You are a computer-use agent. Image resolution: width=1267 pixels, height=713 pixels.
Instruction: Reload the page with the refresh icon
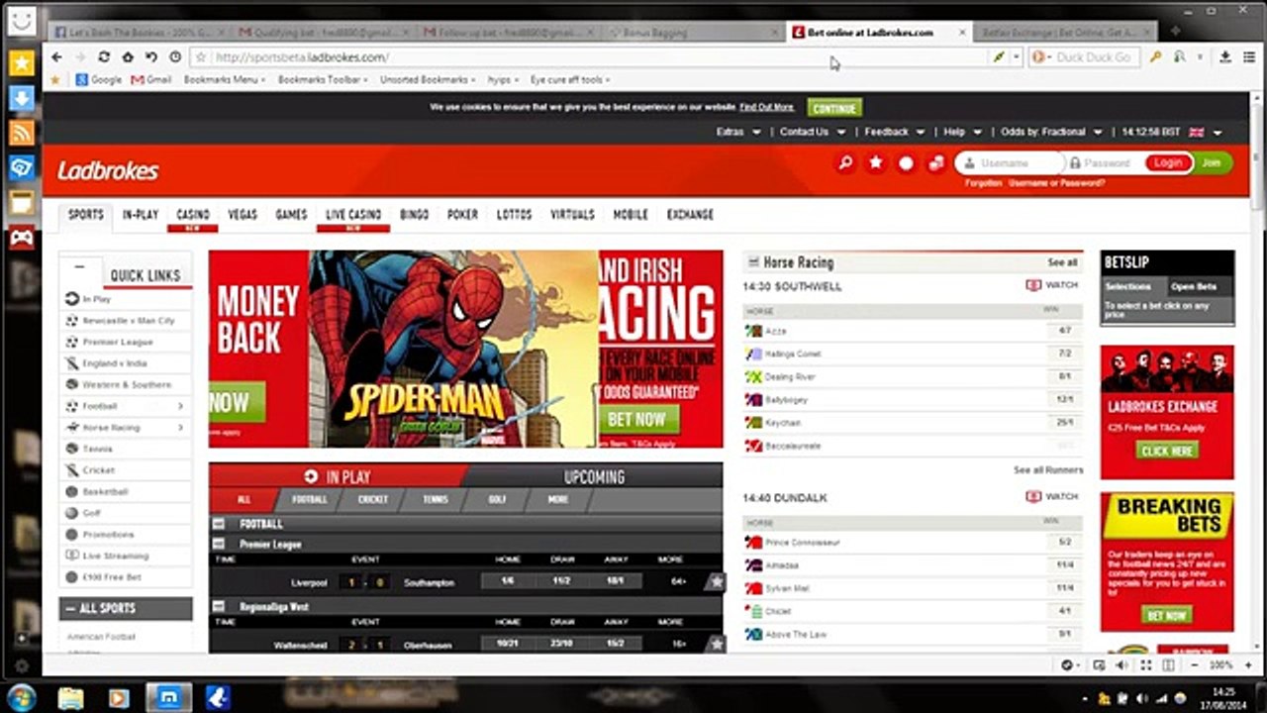(104, 57)
